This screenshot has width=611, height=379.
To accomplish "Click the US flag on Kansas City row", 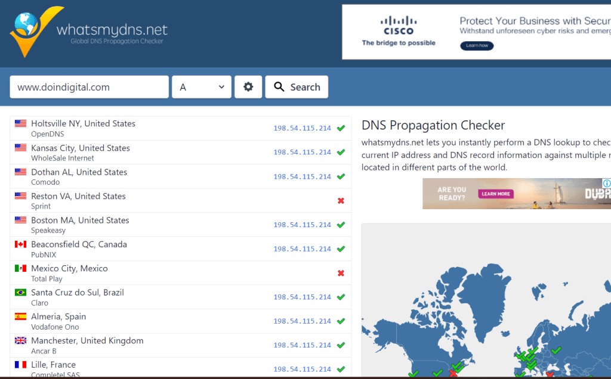I will click(21, 147).
